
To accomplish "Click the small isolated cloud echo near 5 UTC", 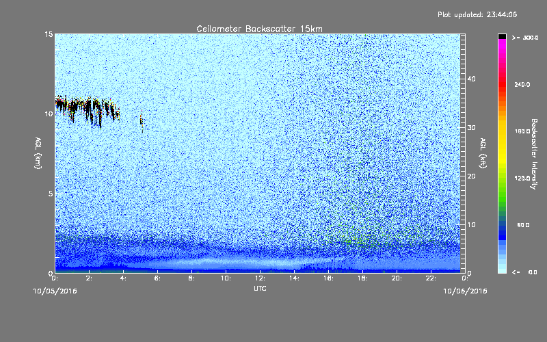I will [142, 120].
